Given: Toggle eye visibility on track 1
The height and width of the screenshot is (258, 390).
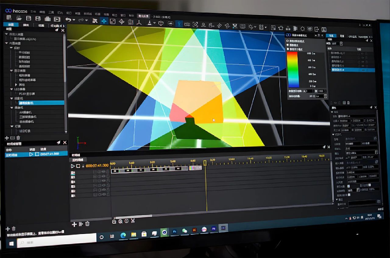Looking at the screenshot, I should click(103, 195).
